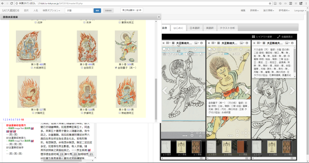
Task: Select the annotation comment icon in middle viewer
Action: tap(210, 49)
